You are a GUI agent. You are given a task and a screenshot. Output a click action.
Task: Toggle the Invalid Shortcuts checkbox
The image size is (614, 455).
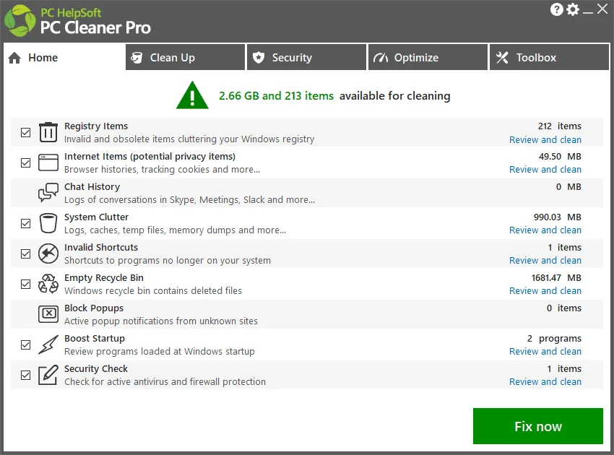pos(25,253)
